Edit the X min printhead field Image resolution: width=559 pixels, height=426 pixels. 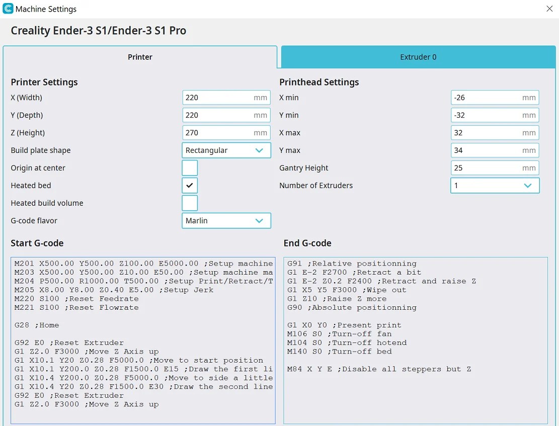[495, 98]
